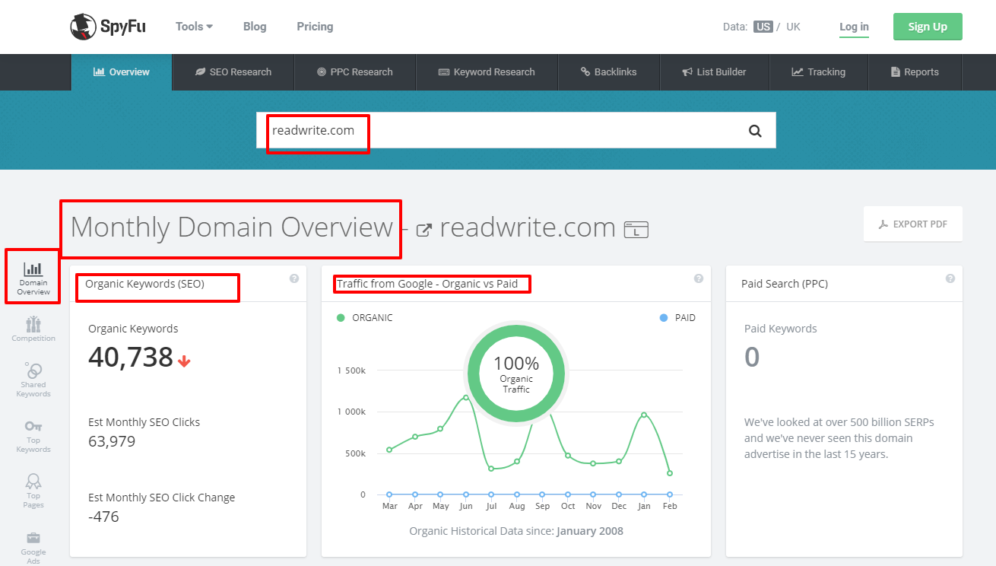Open Google Ads section in sidebar

click(x=33, y=545)
